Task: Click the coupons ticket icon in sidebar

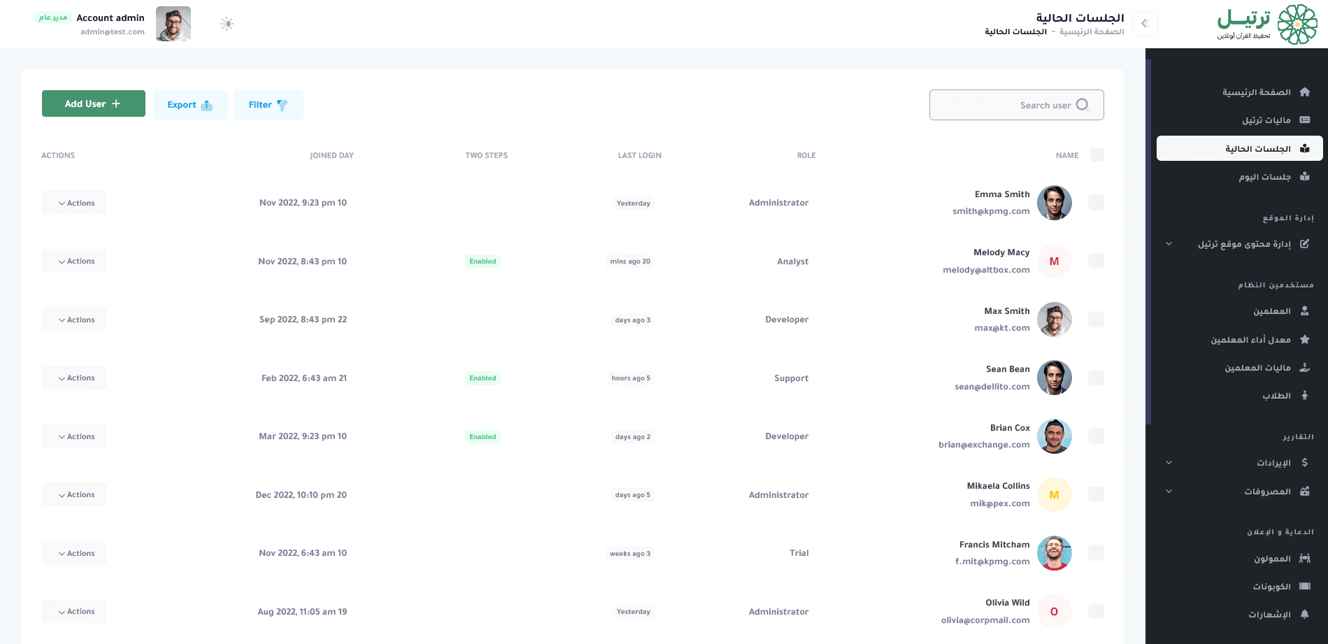Action: click(x=1304, y=586)
